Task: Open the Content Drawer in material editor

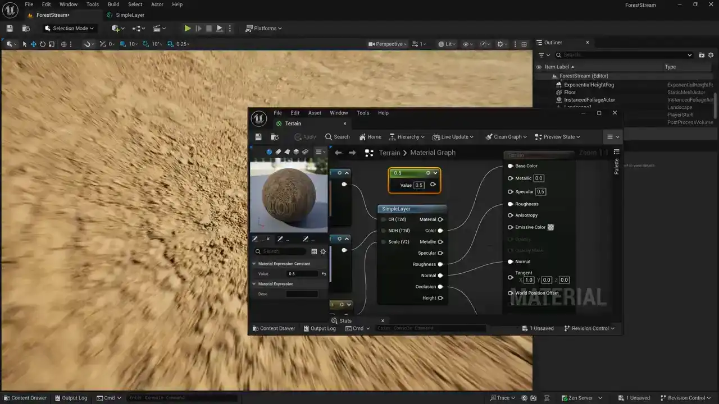Action: (x=274, y=328)
